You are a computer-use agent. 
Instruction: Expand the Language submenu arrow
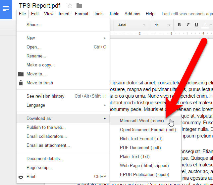tap(105, 105)
